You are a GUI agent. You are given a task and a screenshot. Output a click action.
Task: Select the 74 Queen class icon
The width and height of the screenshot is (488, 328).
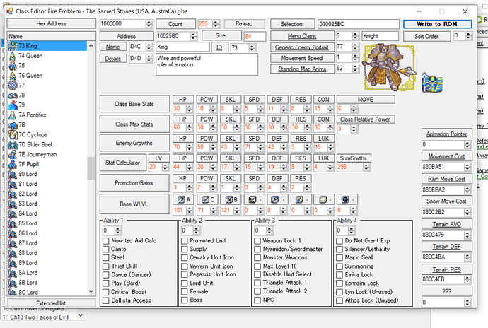13,56
